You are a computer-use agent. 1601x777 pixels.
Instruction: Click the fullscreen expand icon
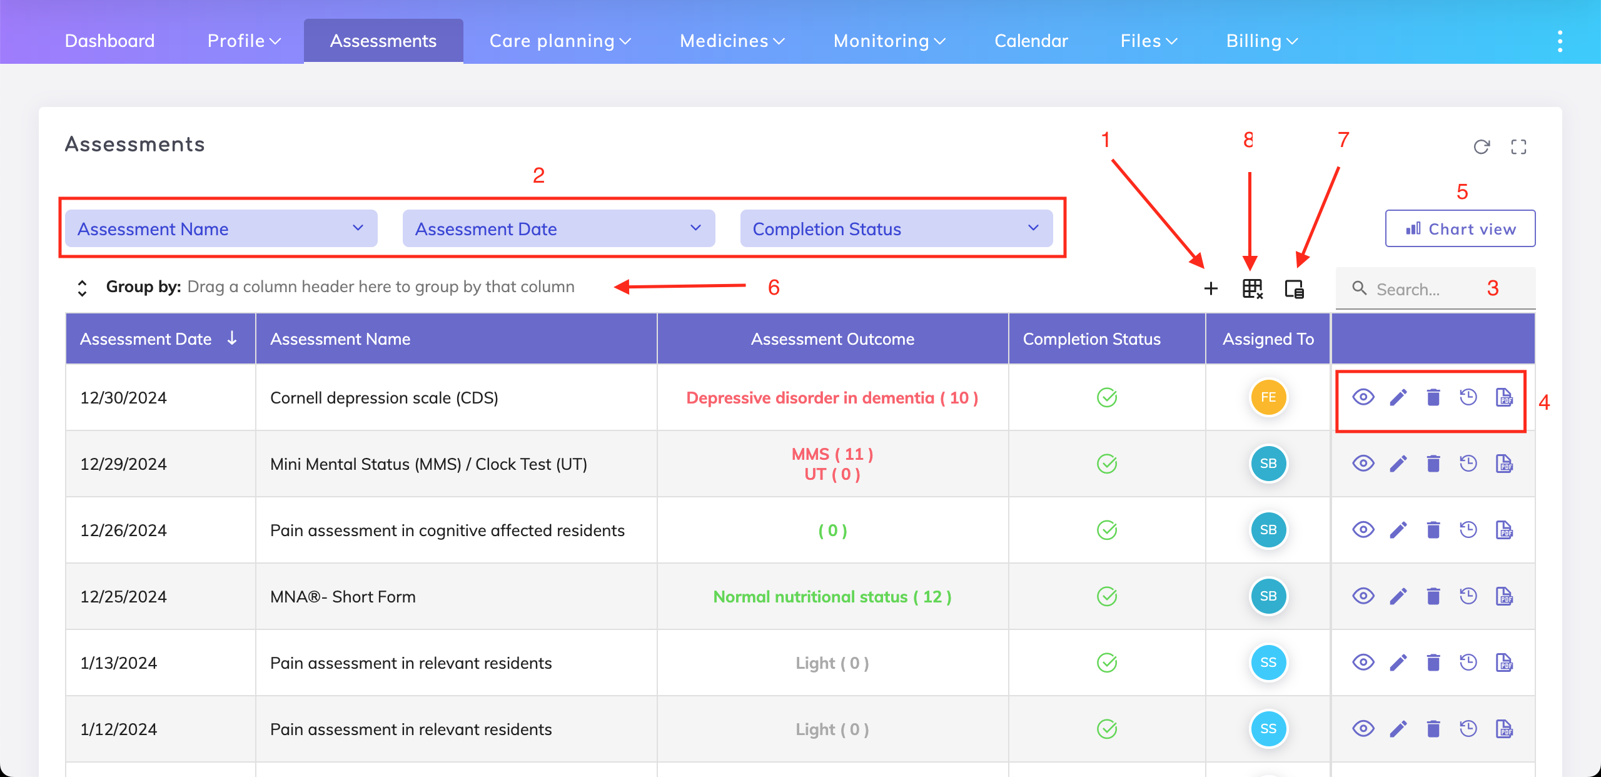tap(1518, 146)
